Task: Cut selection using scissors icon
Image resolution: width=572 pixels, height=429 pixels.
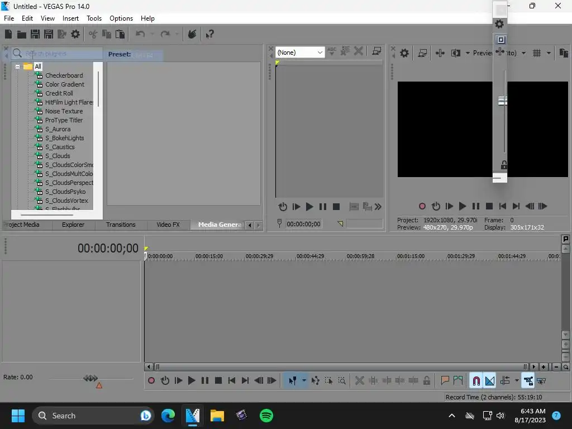Action: [93, 34]
